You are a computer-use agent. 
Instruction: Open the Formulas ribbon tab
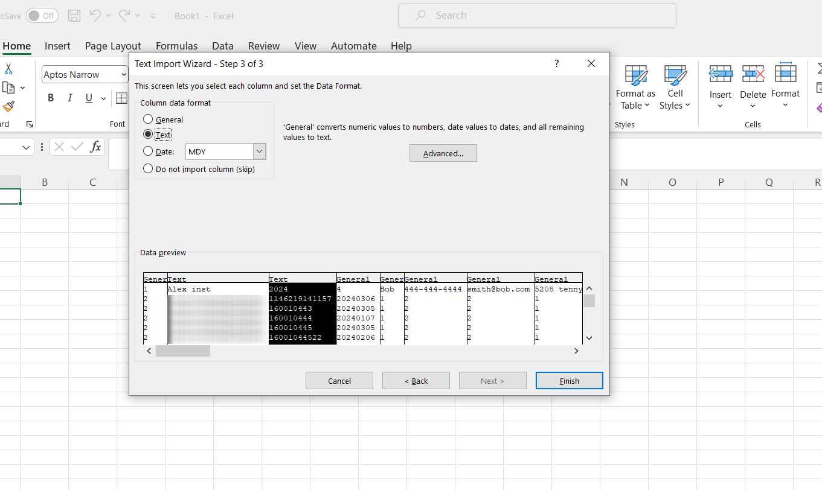coord(176,46)
